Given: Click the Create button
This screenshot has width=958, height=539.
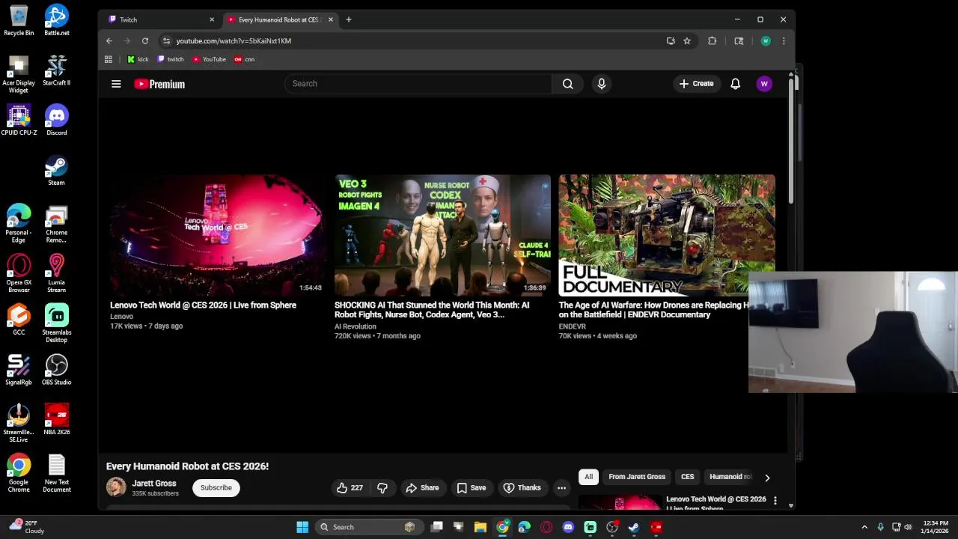Looking at the screenshot, I should point(696,84).
